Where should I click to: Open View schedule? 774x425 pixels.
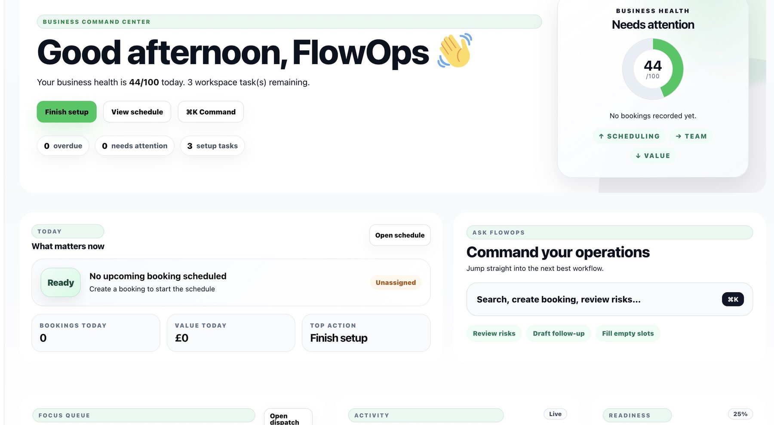point(137,112)
